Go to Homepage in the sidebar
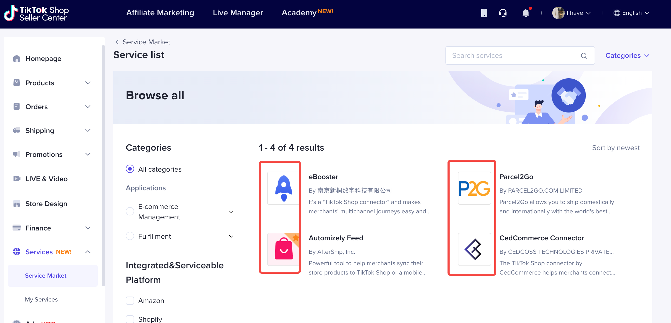The height and width of the screenshot is (323, 671). point(43,59)
